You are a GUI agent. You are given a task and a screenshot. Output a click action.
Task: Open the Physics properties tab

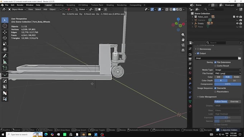(190, 93)
